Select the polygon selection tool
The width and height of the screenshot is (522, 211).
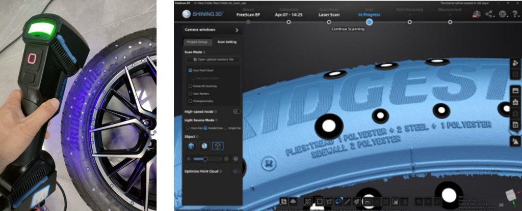pyautogui.click(x=329, y=202)
